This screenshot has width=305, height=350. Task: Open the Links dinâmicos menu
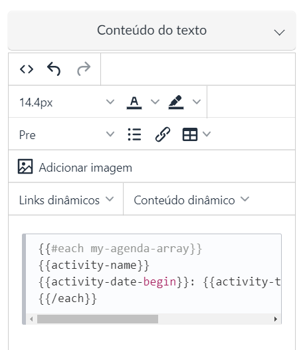(x=66, y=200)
